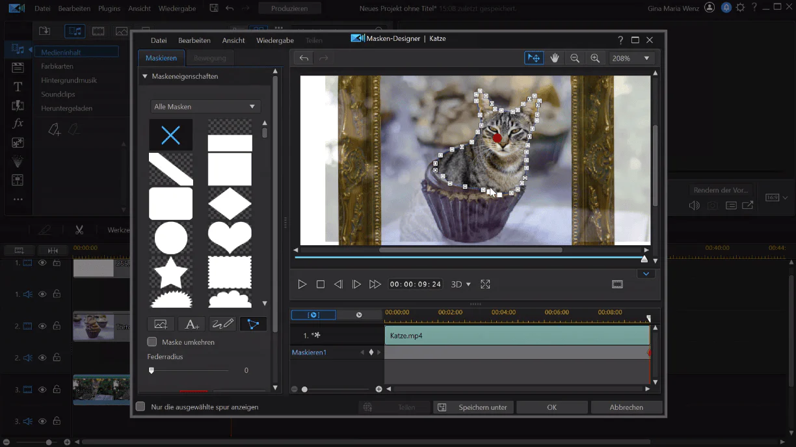The height and width of the screenshot is (447, 796).
Task: Open the brush mask drawing tool
Action: 222,324
